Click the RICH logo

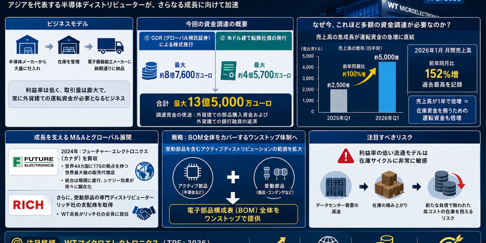click(28, 205)
